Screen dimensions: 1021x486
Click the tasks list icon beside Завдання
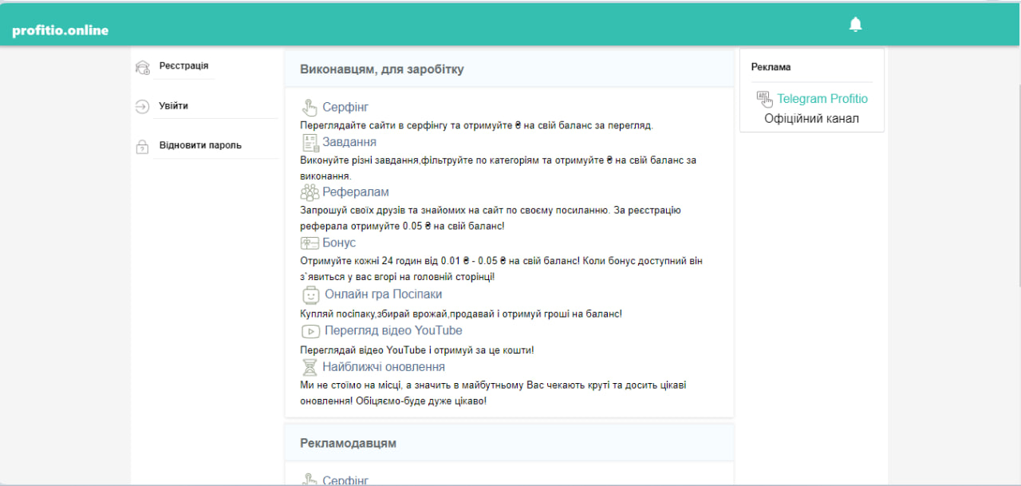(x=309, y=143)
